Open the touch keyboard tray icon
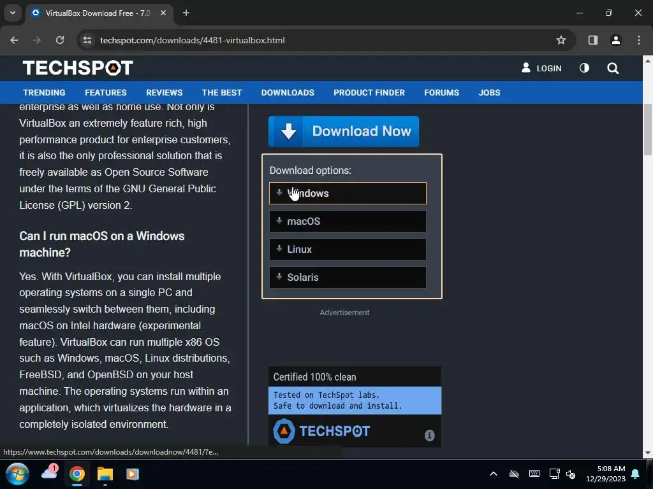Image resolution: width=653 pixels, height=489 pixels. (x=534, y=474)
